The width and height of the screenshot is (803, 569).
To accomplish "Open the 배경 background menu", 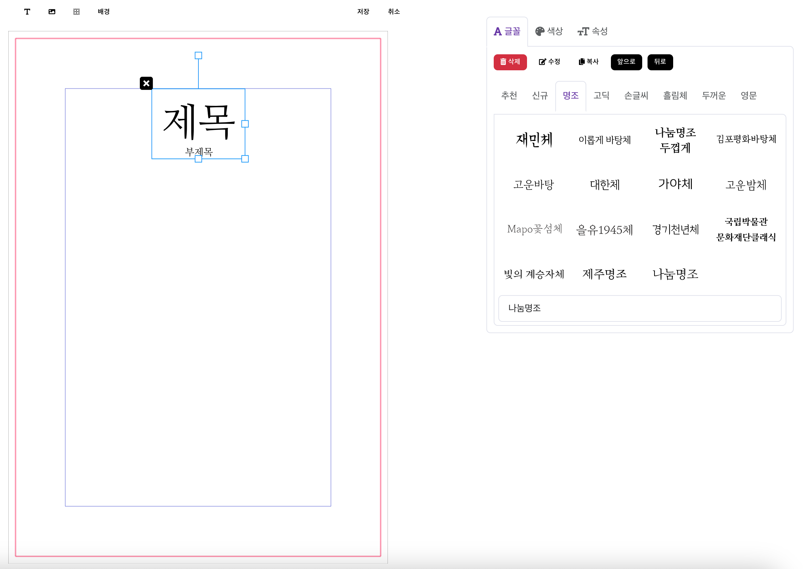I will 104,12.
